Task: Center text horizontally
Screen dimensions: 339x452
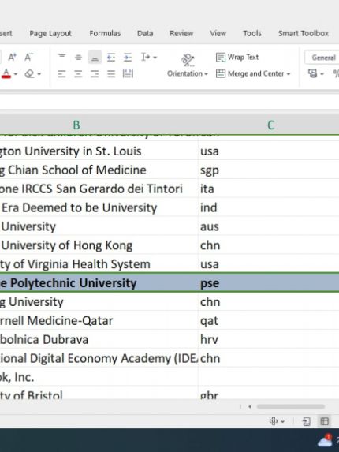Action: pos(78,74)
